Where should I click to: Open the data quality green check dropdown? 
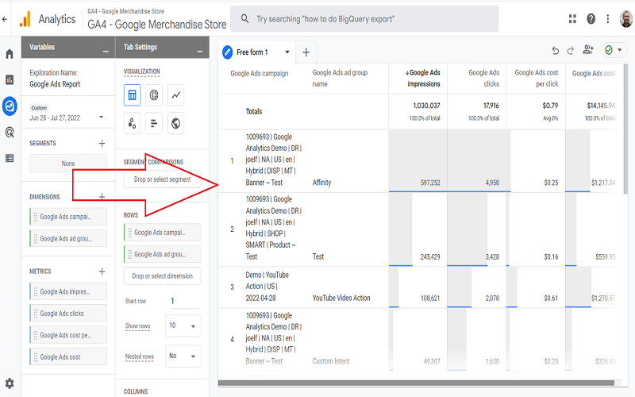[614, 50]
